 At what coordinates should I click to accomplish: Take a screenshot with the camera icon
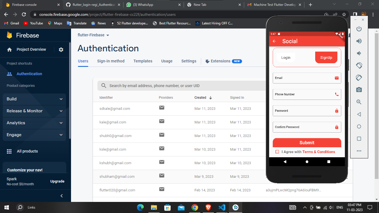point(359,90)
